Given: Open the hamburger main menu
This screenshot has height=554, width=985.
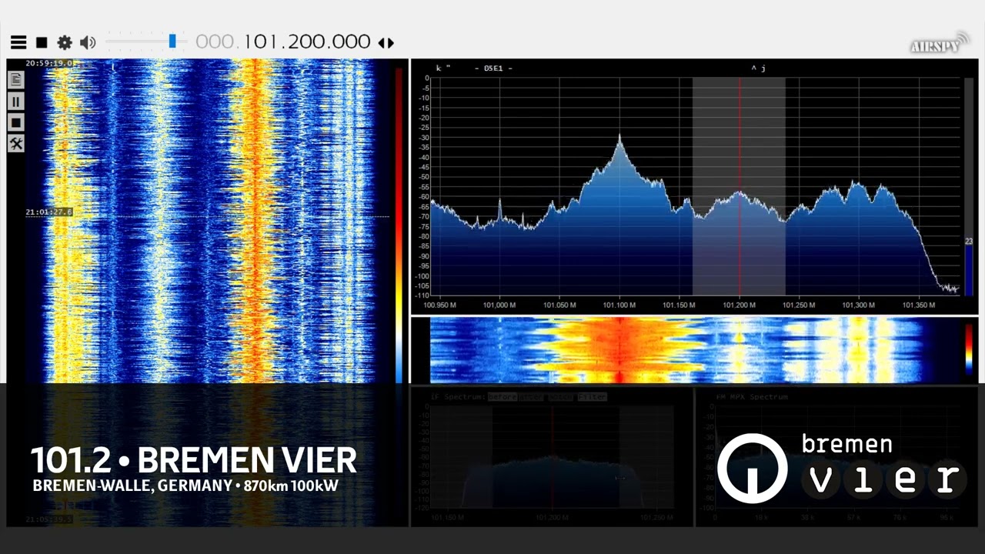Looking at the screenshot, I should pos(18,42).
